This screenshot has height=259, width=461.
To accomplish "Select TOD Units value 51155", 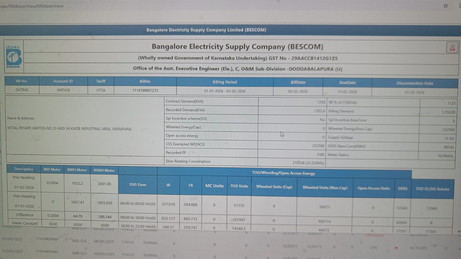I will pos(239,205).
